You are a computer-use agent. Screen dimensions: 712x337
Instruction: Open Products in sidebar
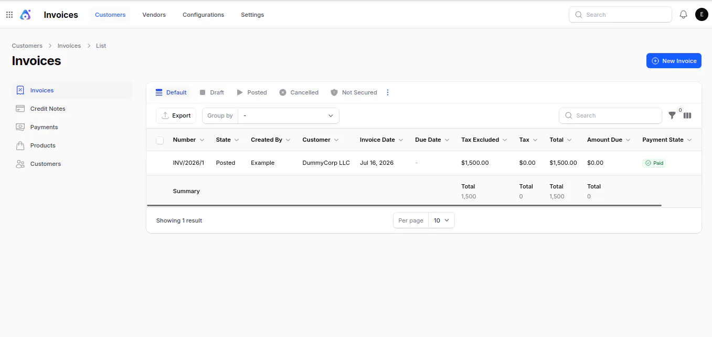(x=72, y=145)
